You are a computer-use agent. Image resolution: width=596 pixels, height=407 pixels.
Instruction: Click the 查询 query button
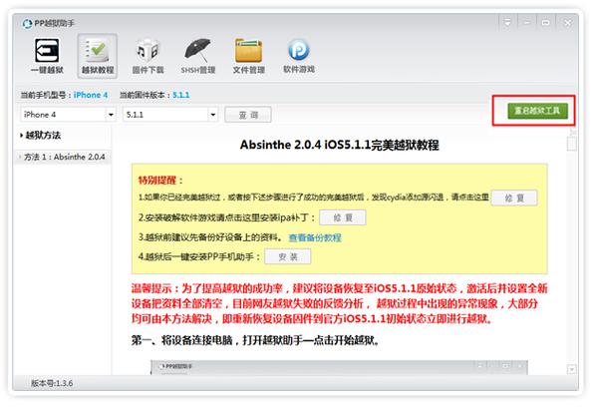pos(248,115)
